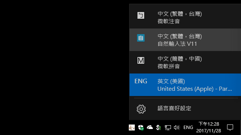
Task: Click the gear icon for language settings
Action: (141, 109)
